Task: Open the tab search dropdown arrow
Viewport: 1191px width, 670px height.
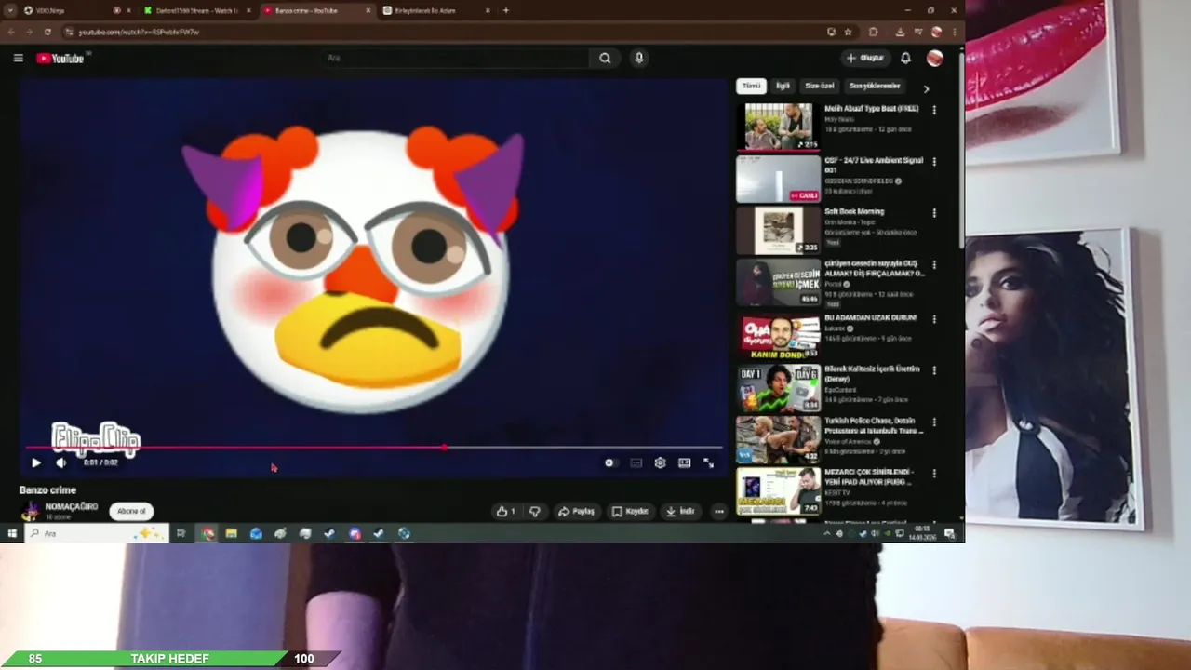Action: 9,10
